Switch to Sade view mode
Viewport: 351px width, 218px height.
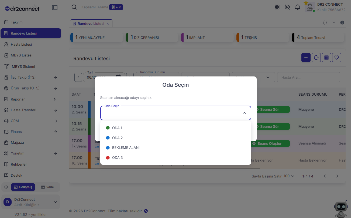coord(47,187)
